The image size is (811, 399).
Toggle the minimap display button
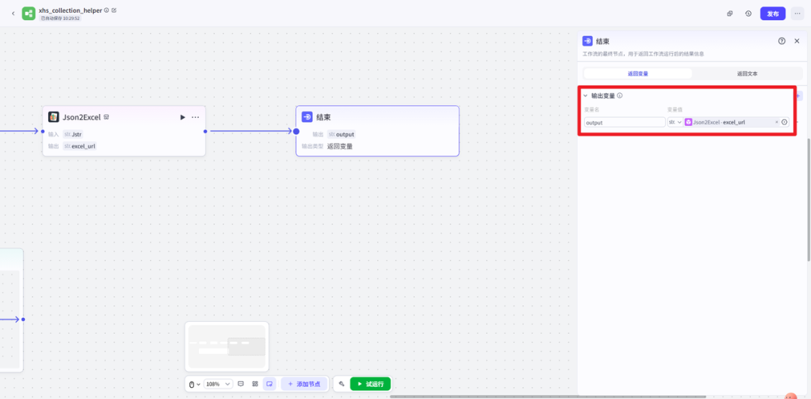[x=270, y=383]
